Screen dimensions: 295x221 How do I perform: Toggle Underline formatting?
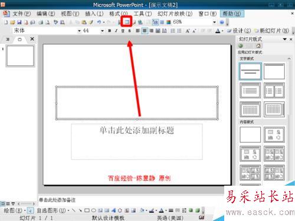[x=123, y=31]
